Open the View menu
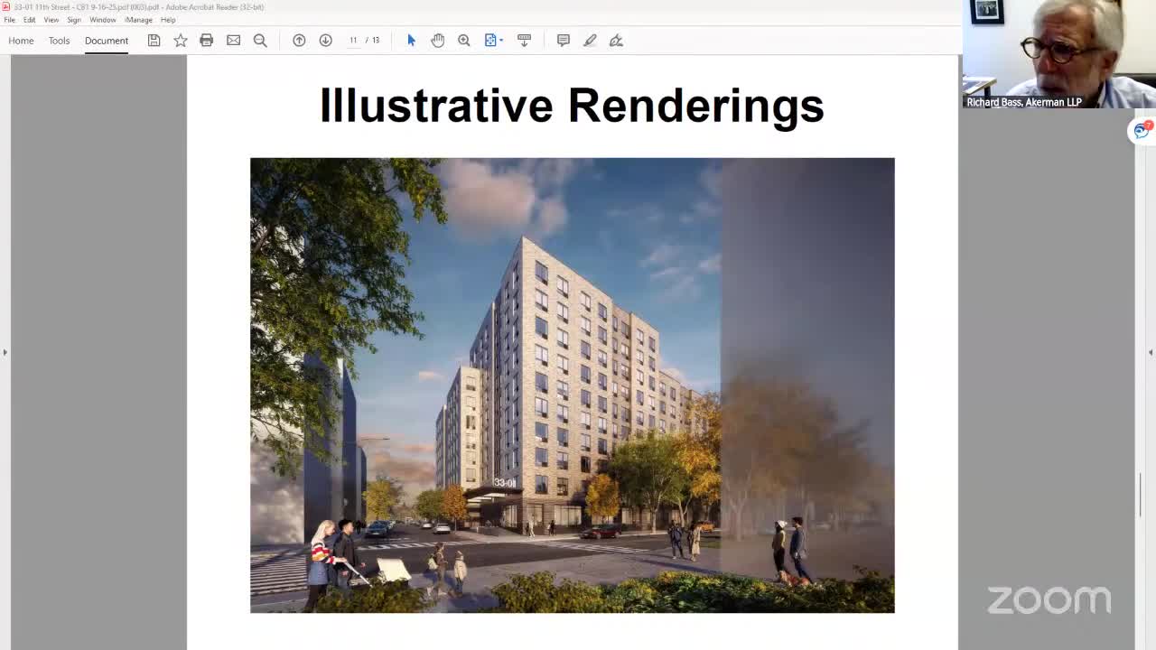The width and height of the screenshot is (1156, 650). click(x=51, y=19)
